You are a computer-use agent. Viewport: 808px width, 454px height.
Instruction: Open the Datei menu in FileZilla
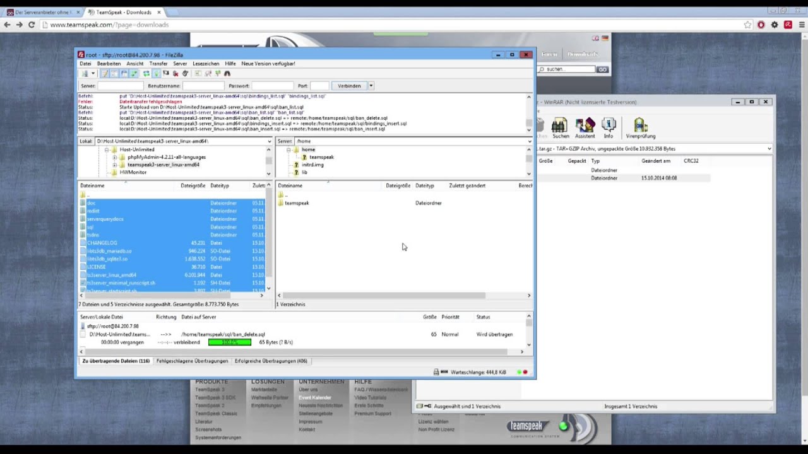tap(85, 64)
